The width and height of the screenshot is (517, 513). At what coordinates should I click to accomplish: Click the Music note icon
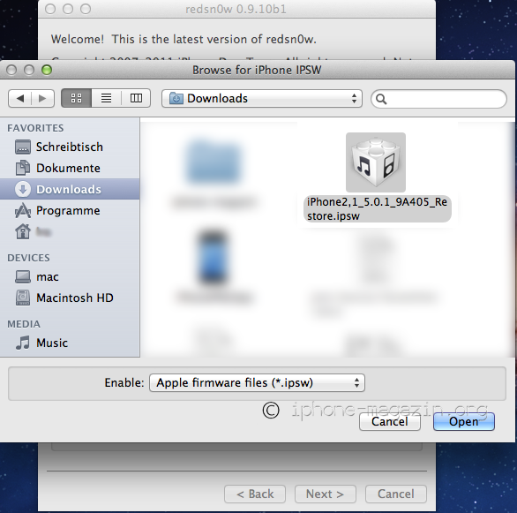point(23,343)
